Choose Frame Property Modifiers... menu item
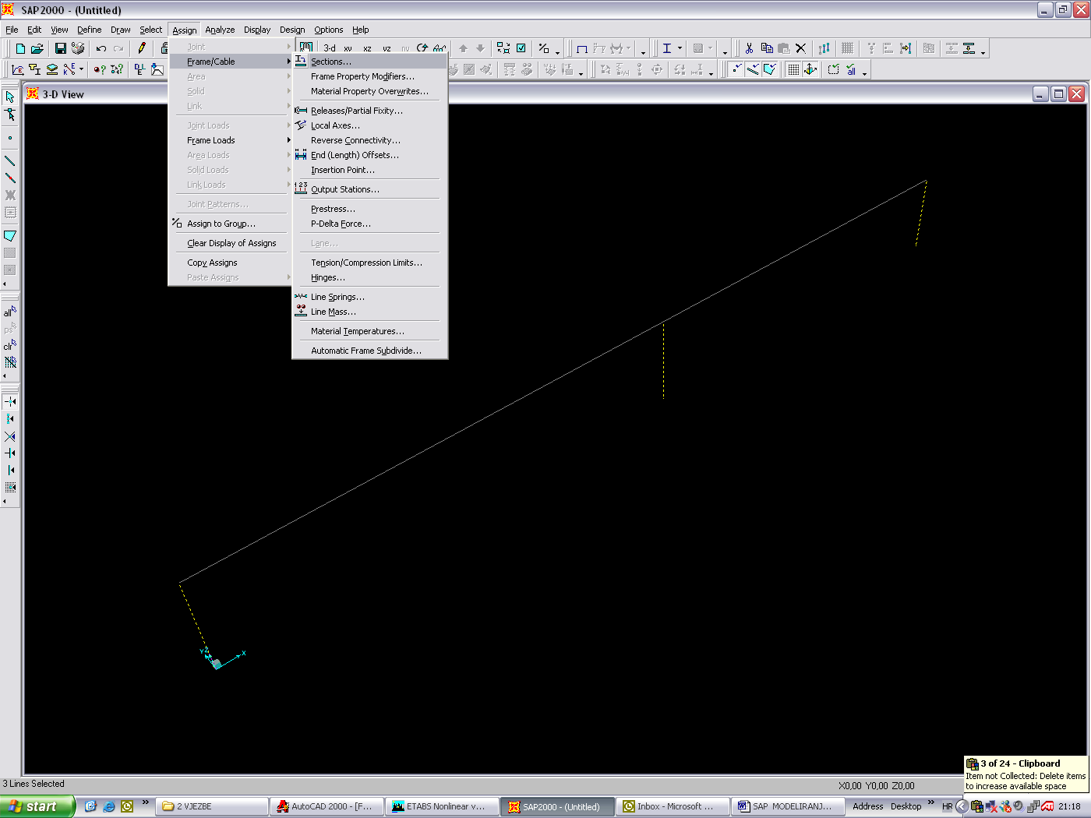The height and width of the screenshot is (818, 1091). coord(370,76)
